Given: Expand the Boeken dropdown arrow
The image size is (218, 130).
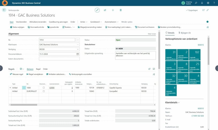Looking at the screenshot, I should (74, 27).
